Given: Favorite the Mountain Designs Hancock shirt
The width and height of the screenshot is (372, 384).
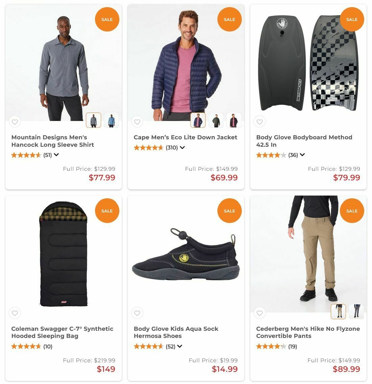Looking at the screenshot, I should point(15,122).
